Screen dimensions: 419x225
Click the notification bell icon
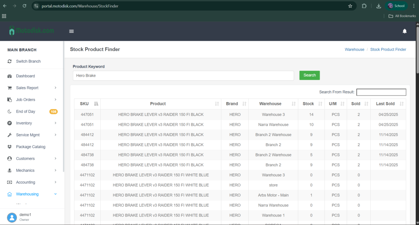[405, 31]
